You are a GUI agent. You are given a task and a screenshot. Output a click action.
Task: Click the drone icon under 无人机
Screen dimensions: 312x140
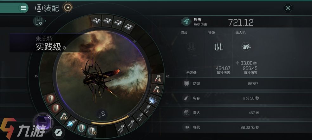[246, 47]
